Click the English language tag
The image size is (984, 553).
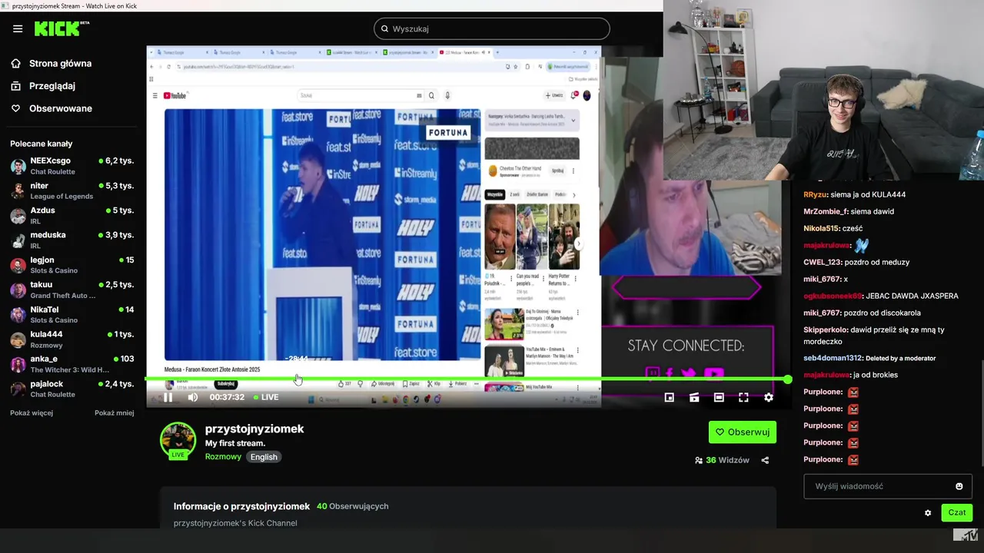[x=264, y=456]
